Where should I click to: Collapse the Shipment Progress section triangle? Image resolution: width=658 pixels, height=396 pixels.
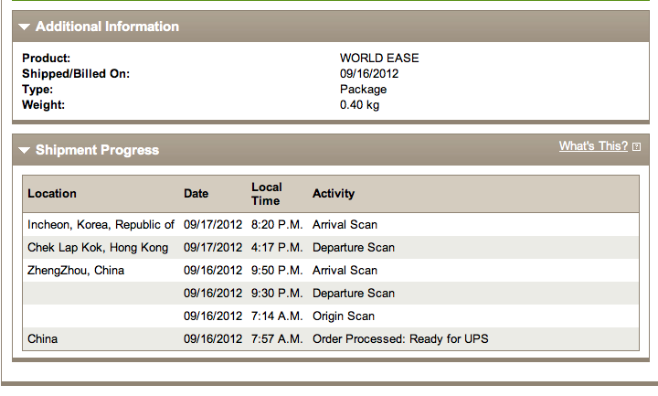point(25,150)
